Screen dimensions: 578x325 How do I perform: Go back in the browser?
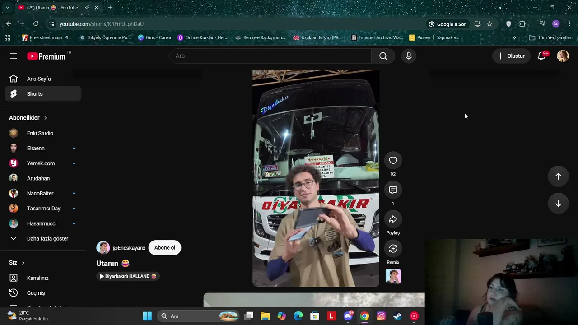point(9,24)
